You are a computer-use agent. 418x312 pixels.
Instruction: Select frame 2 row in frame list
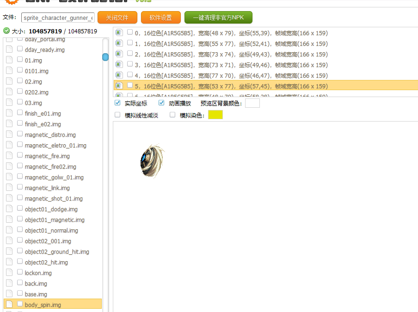tap(231, 54)
